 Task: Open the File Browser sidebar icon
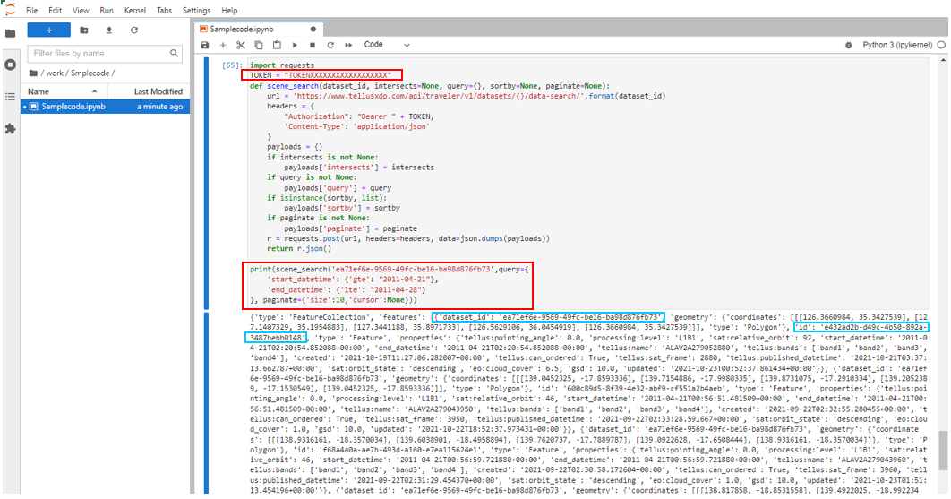point(11,33)
